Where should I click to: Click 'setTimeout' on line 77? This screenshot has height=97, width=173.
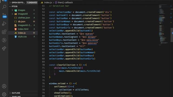click(x=60, y=87)
